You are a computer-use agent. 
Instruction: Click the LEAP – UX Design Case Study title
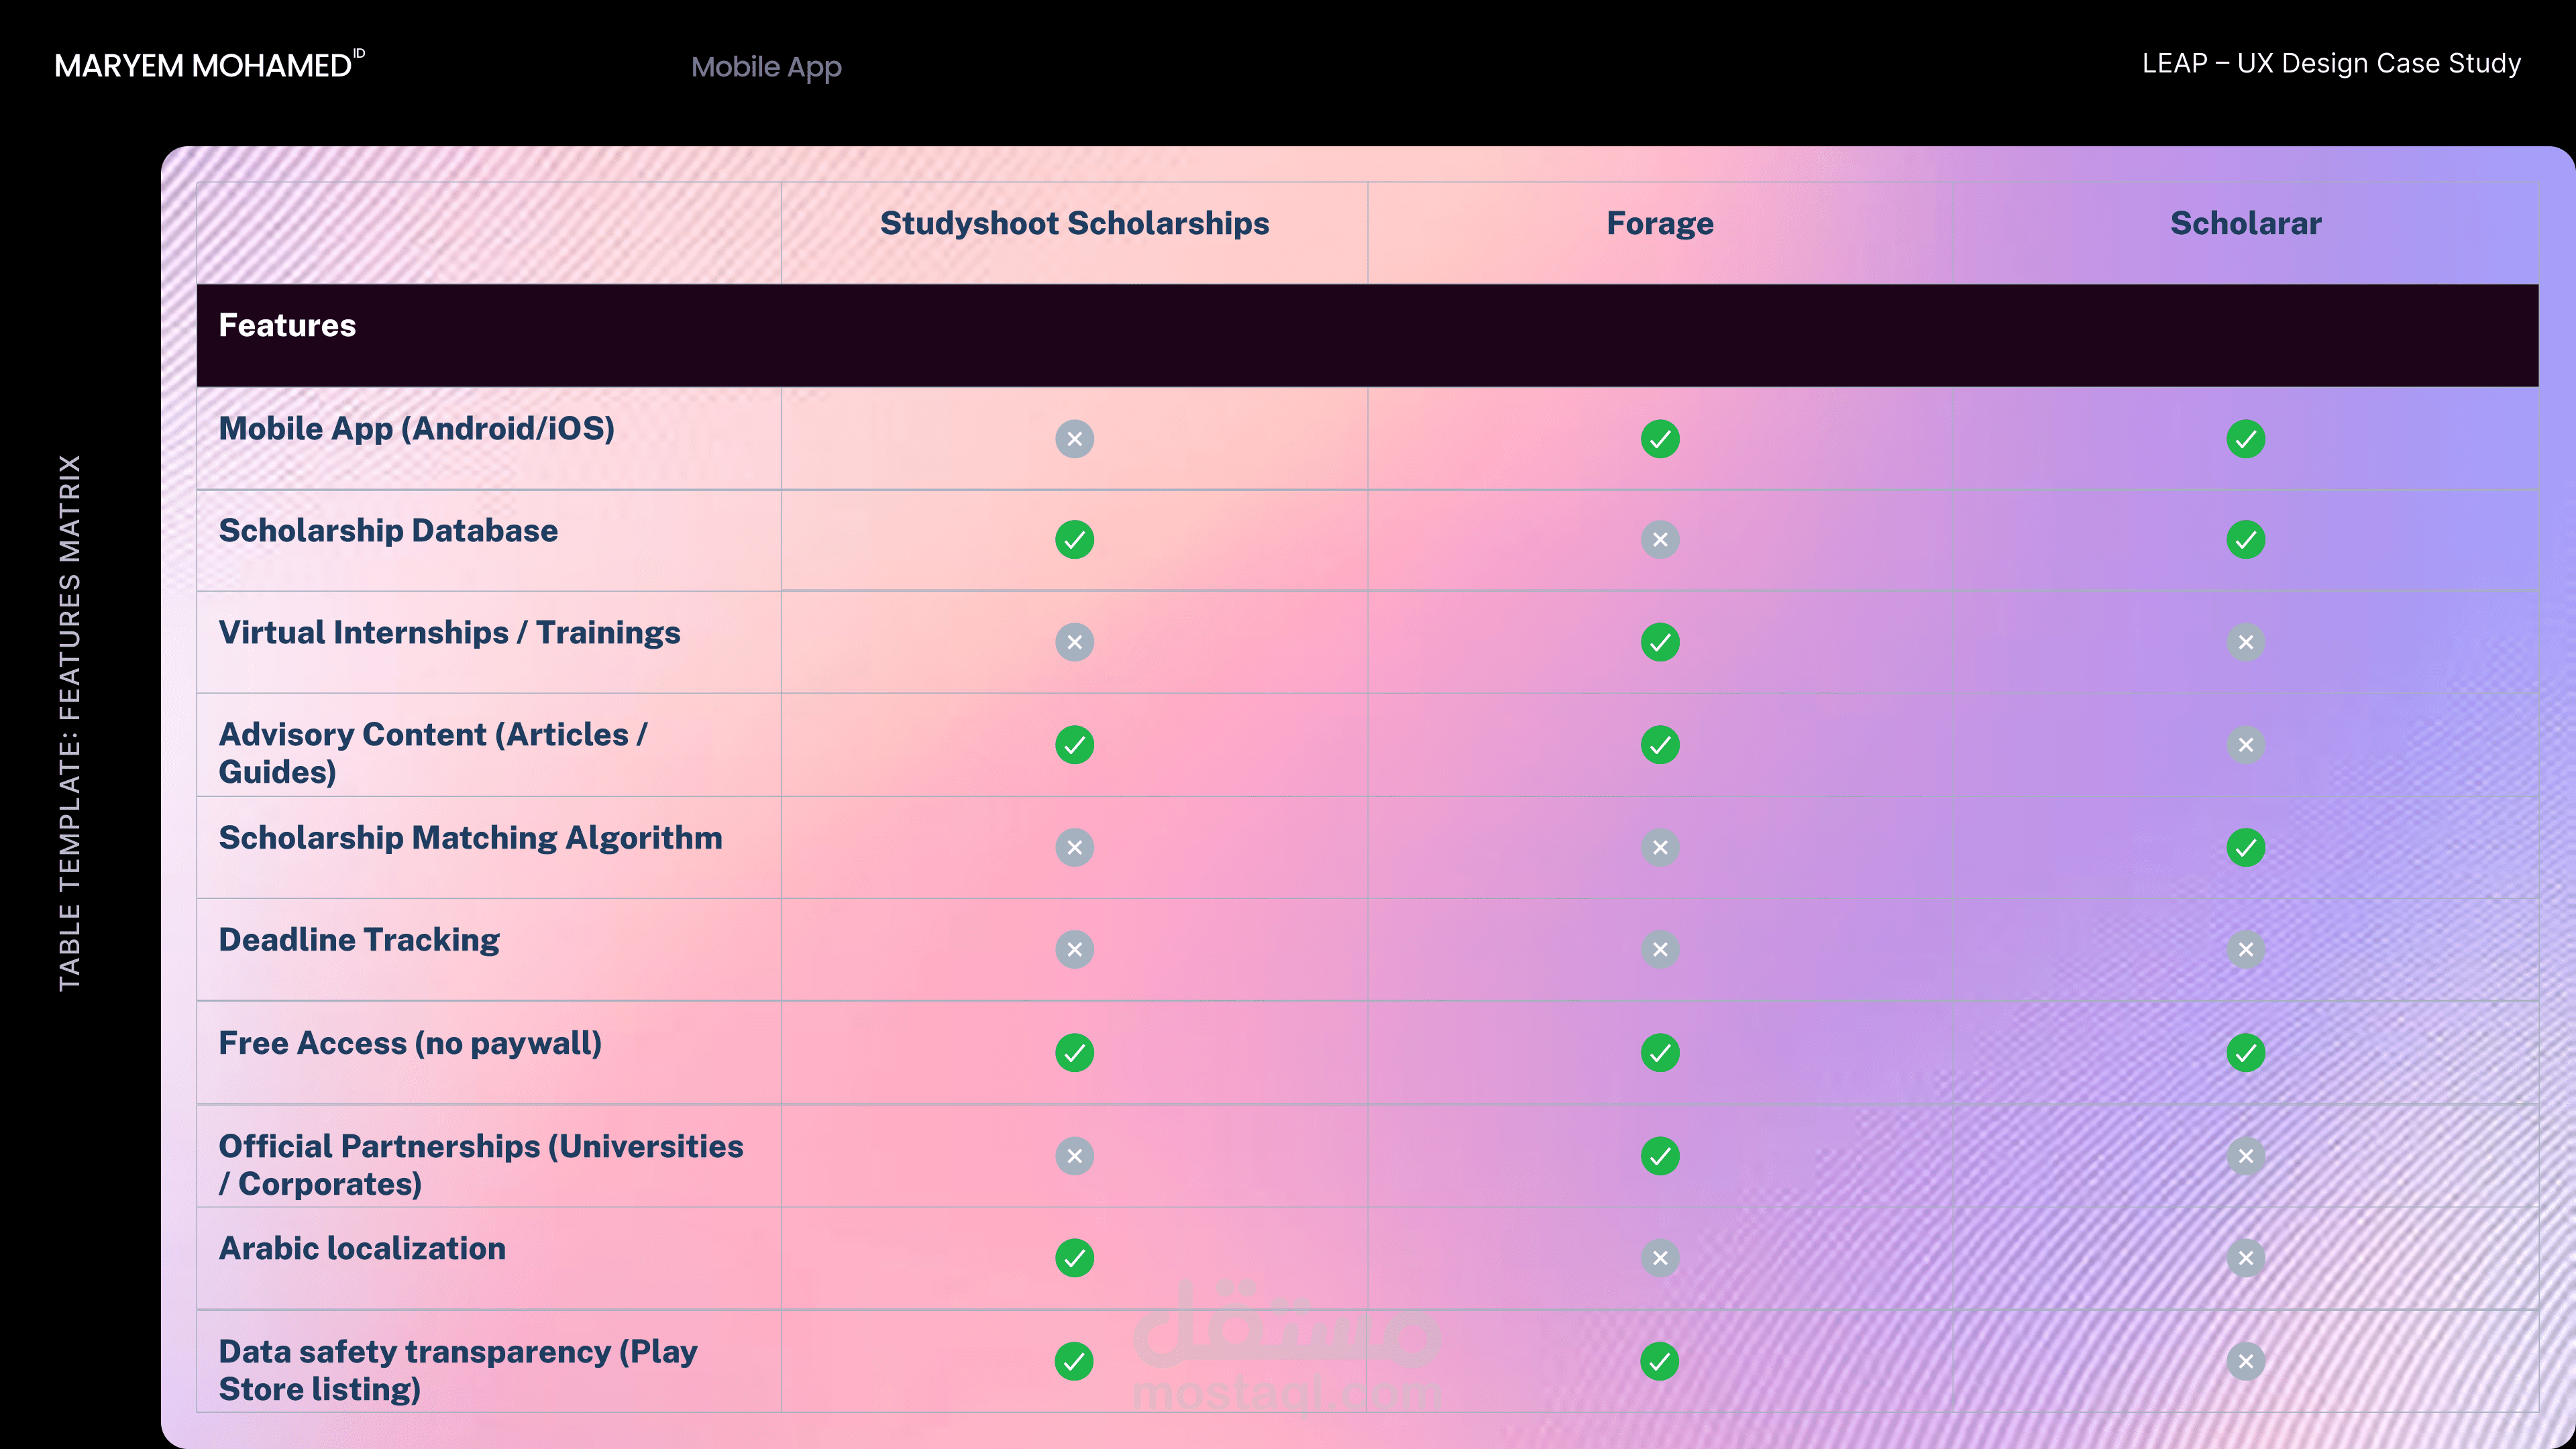[x=2331, y=64]
